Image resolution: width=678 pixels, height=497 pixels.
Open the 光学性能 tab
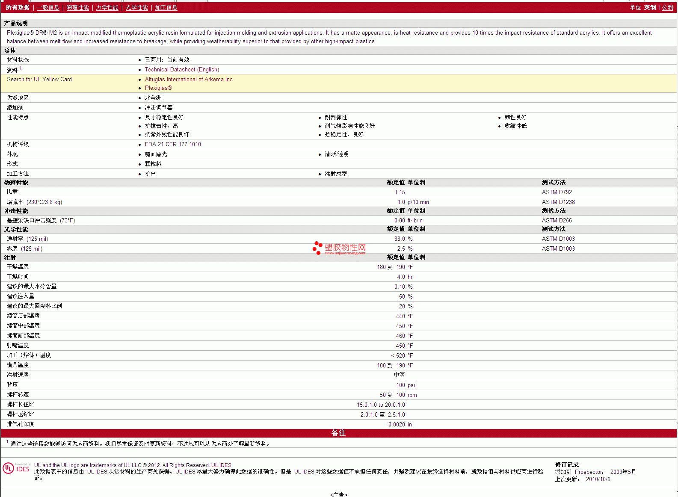click(136, 8)
